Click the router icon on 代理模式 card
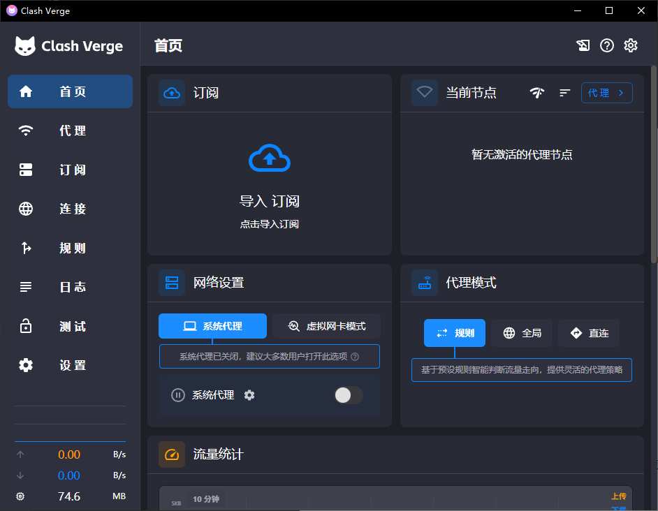 click(425, 282)
